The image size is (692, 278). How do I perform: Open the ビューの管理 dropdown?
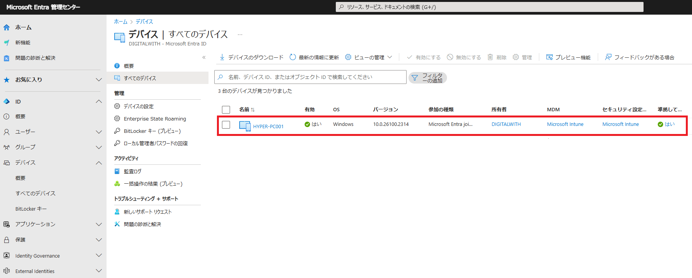pos(369,57)
